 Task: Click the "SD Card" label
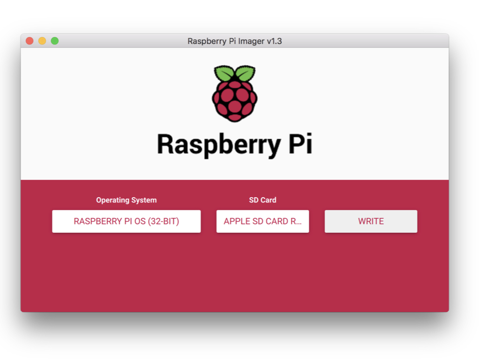pyautogui.click(x=262, y=200)
